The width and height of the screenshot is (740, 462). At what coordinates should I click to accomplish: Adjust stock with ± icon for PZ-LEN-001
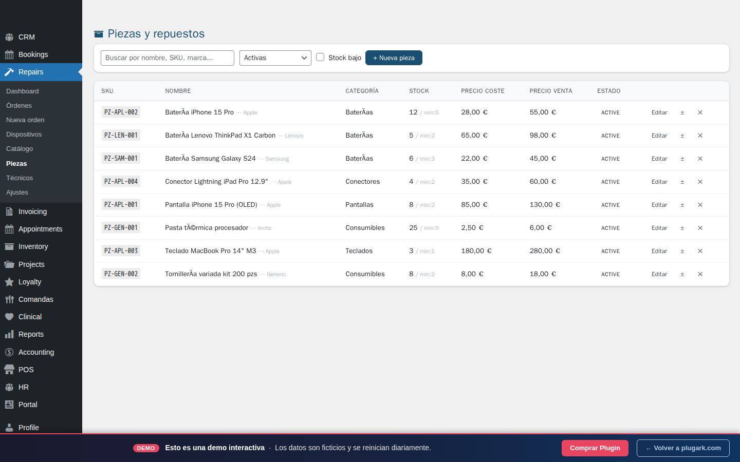coord(682,136)
